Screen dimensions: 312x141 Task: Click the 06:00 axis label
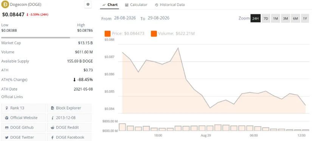click(x=254, y=136)
